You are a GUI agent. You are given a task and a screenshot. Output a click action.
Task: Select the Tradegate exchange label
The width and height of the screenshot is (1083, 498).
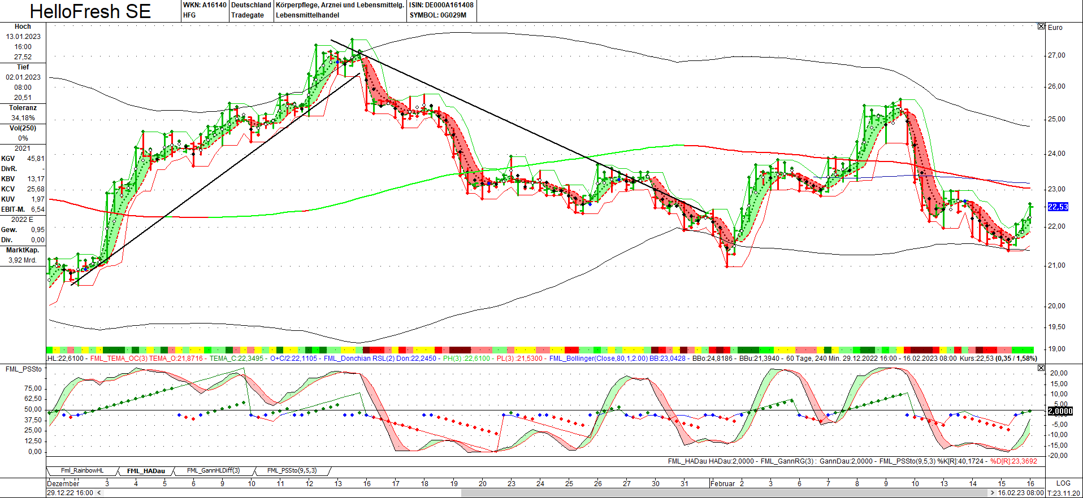click(x=248, y=15)
